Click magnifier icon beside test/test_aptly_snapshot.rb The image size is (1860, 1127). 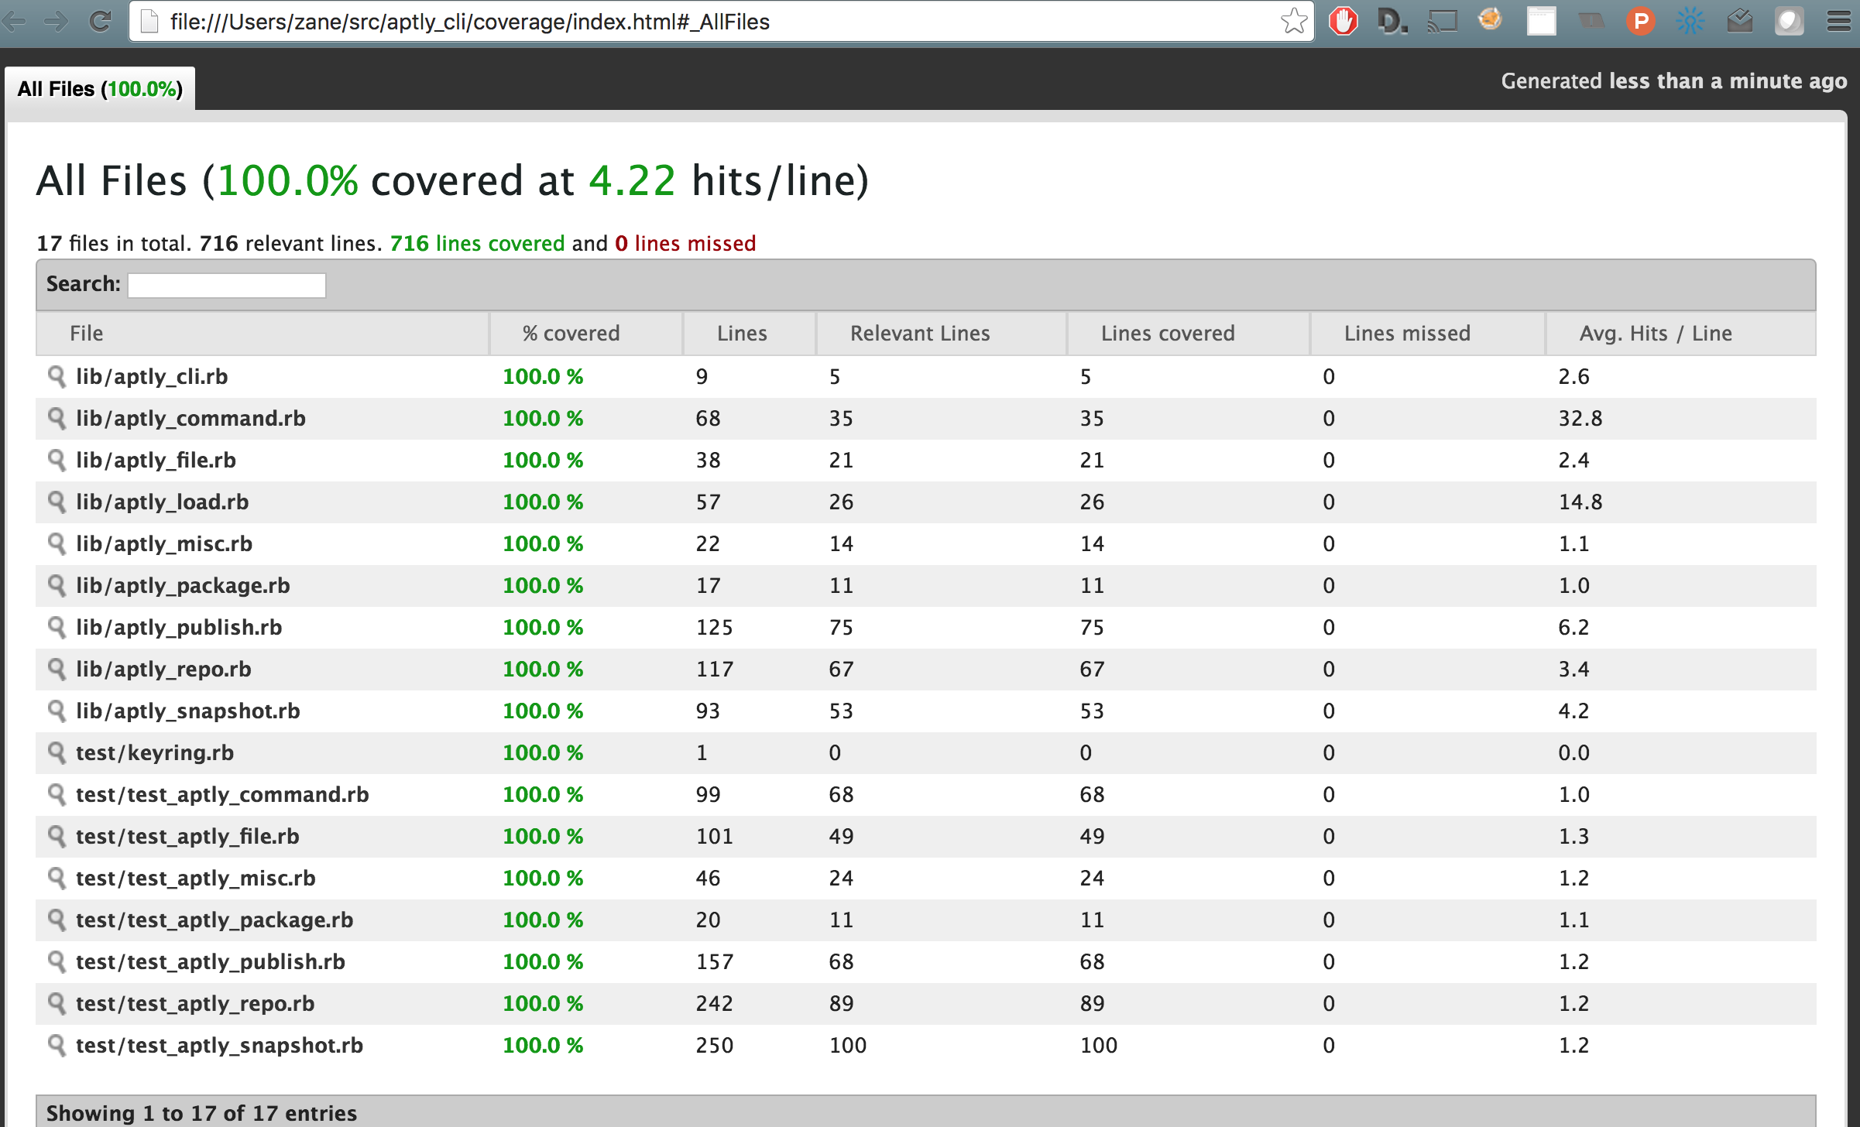(56, 1046)
